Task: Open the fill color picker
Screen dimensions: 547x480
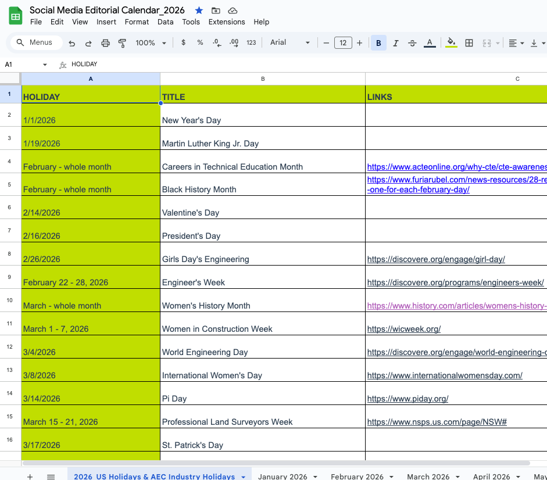Action: tap(451, 42)
